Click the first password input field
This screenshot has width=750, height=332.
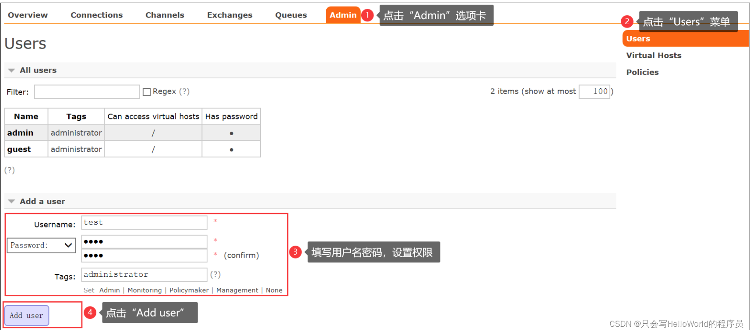(144, 242)
